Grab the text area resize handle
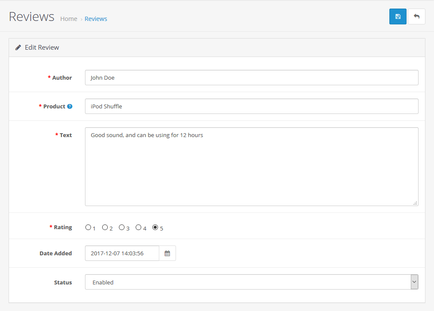The width and height of the screenshot is (434, 311). pyautogui.click(x=415, y=203)
